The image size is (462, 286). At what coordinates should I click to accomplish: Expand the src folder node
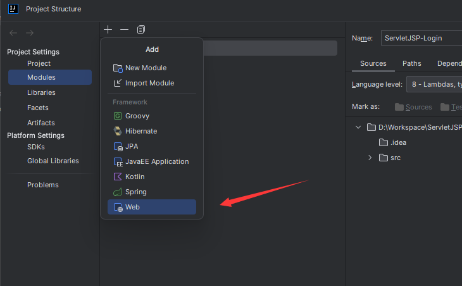(x=370, y=158)
